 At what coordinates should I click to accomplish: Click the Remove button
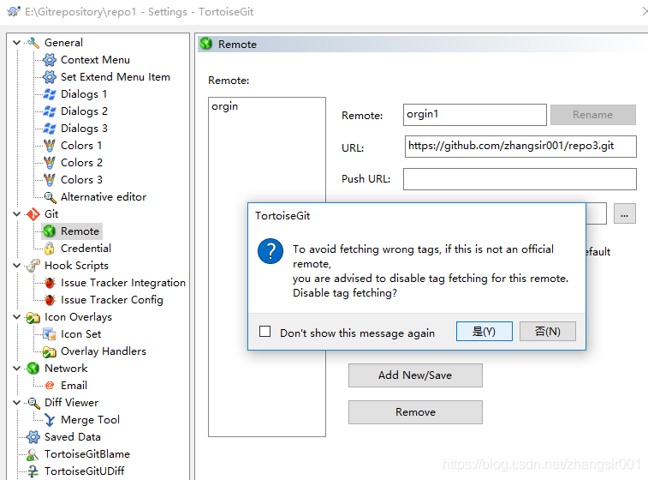pyautogui.click(x=415, y=412)
